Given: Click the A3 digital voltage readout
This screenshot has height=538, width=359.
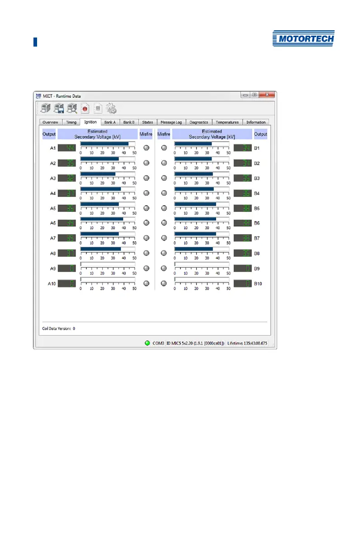Looking at the screenshot, I should (x=66, y=178).
